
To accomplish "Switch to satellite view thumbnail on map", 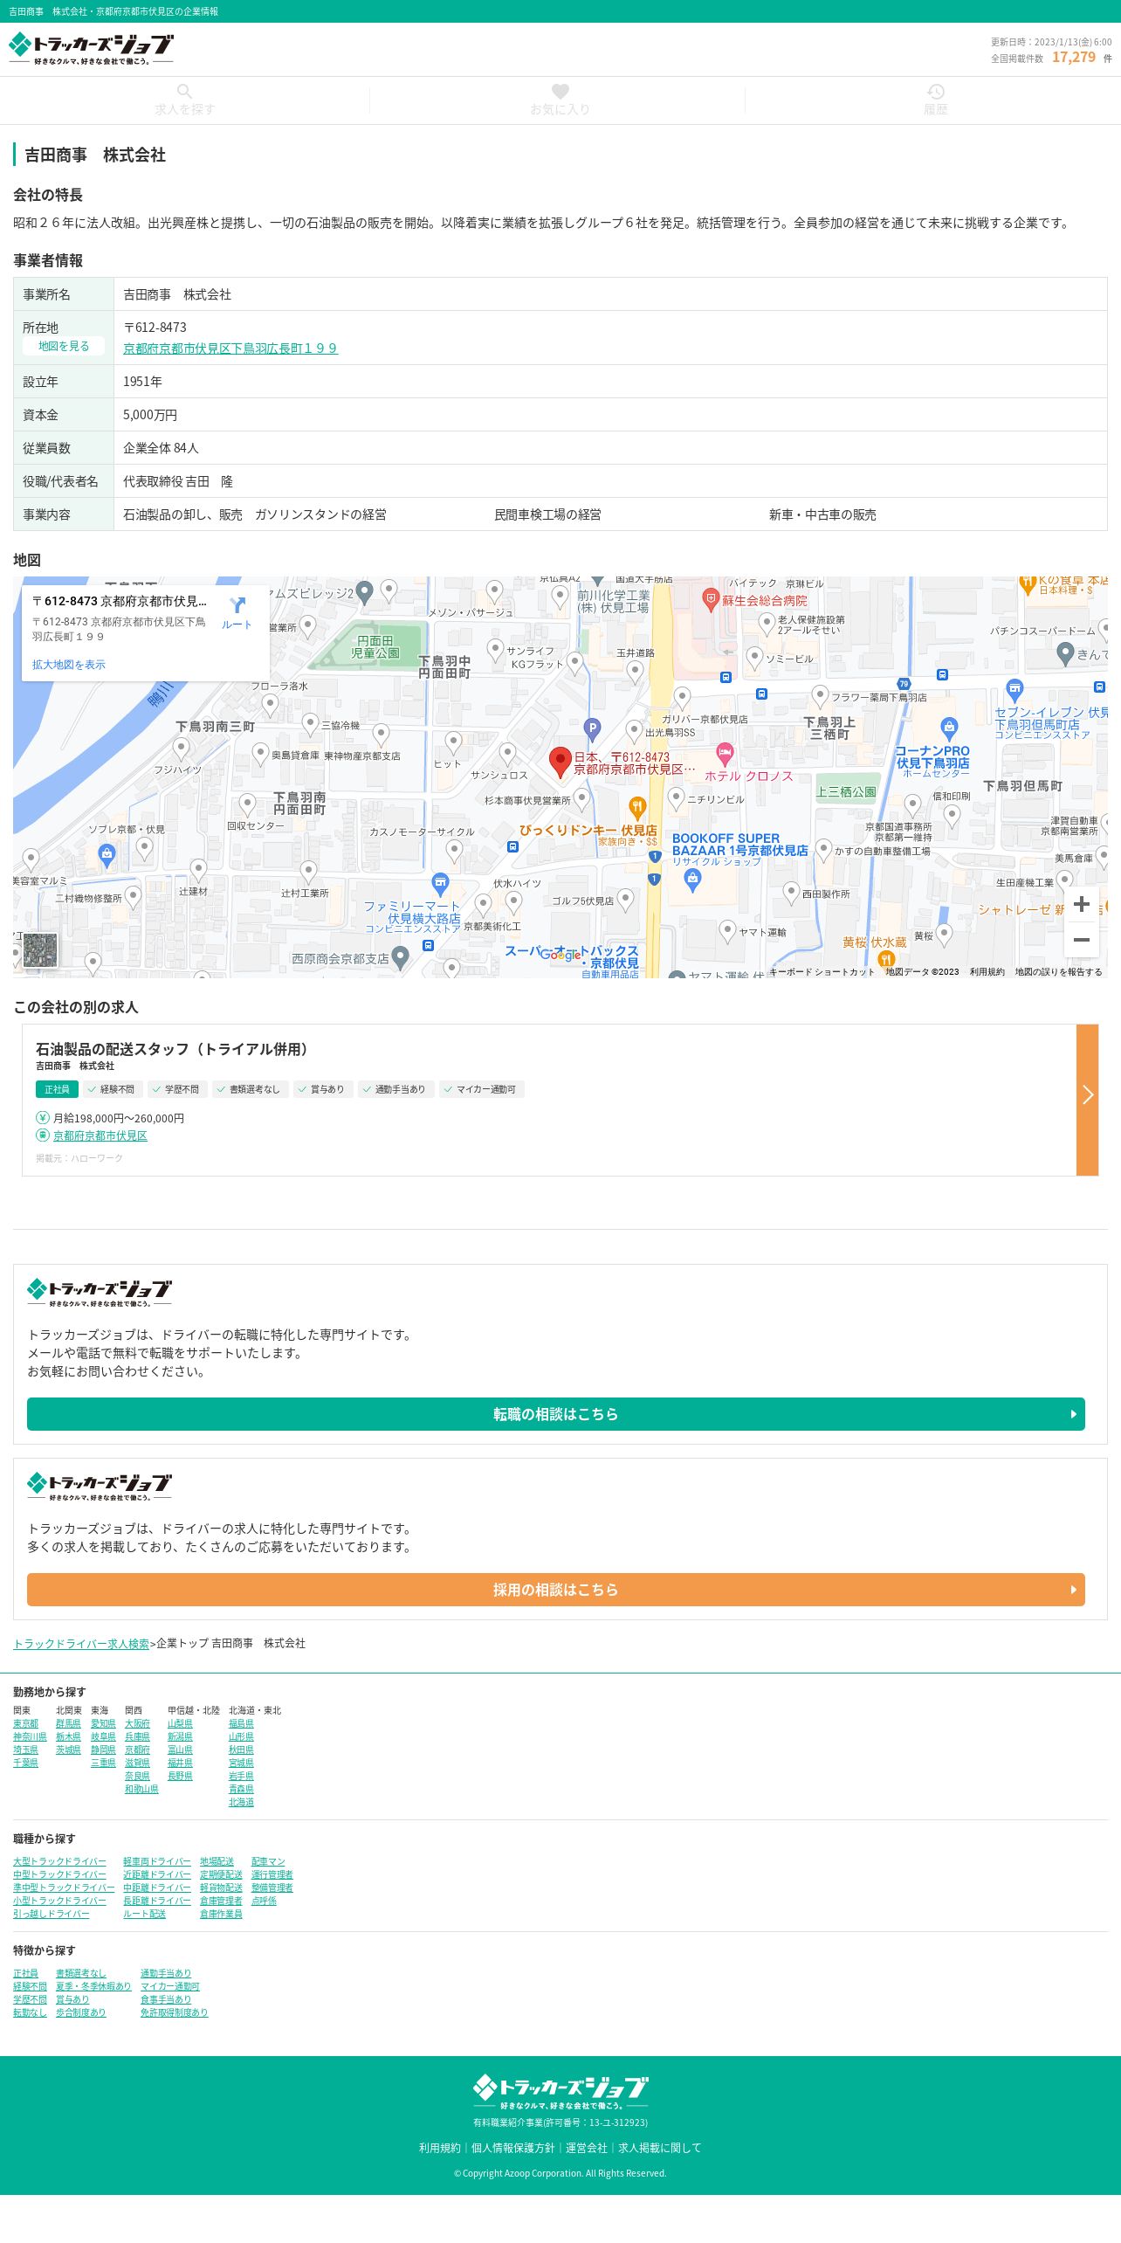I will pos(40,950).
